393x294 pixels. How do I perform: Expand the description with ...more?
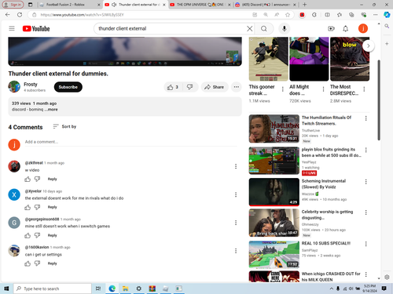(x=51, y=110)
